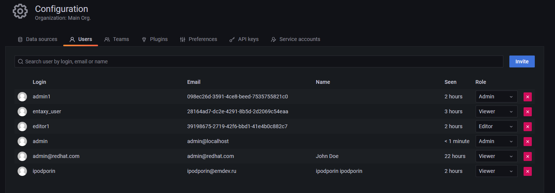Image resolution: width=555 pixels, height=193 pixels.
Task: Open the Teams tab
Action: (x=117, y=39)
